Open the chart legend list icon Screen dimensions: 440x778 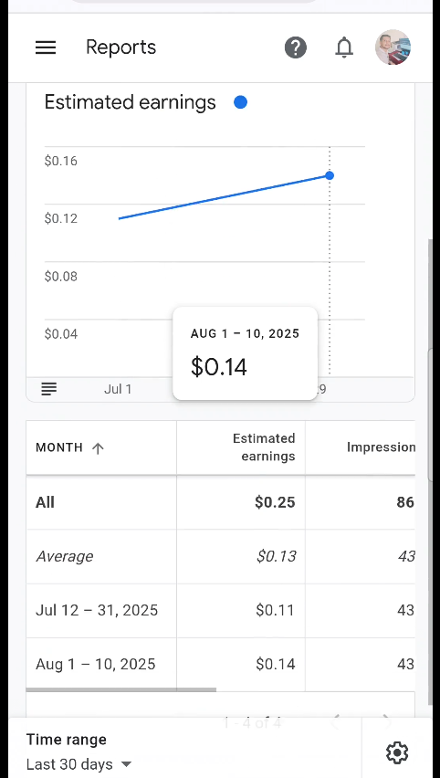(x=49, y=388)
